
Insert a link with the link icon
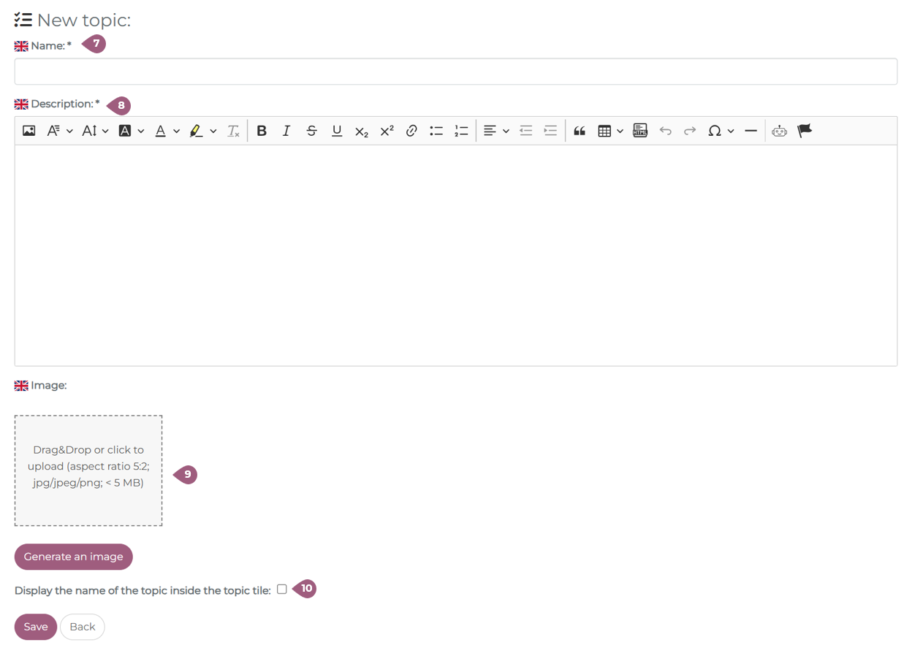pos(411,131)
